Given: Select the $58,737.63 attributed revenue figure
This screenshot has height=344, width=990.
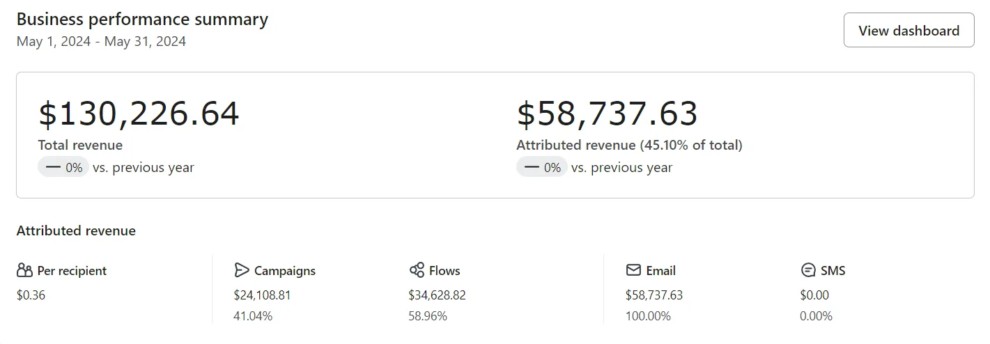Looking at the screenshot, I should (x=607, y=114).
